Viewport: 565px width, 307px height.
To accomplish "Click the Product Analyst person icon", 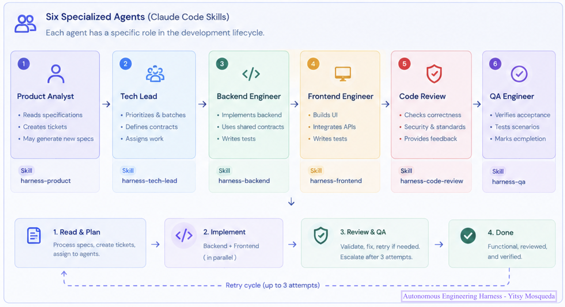I will pos(56,74).
